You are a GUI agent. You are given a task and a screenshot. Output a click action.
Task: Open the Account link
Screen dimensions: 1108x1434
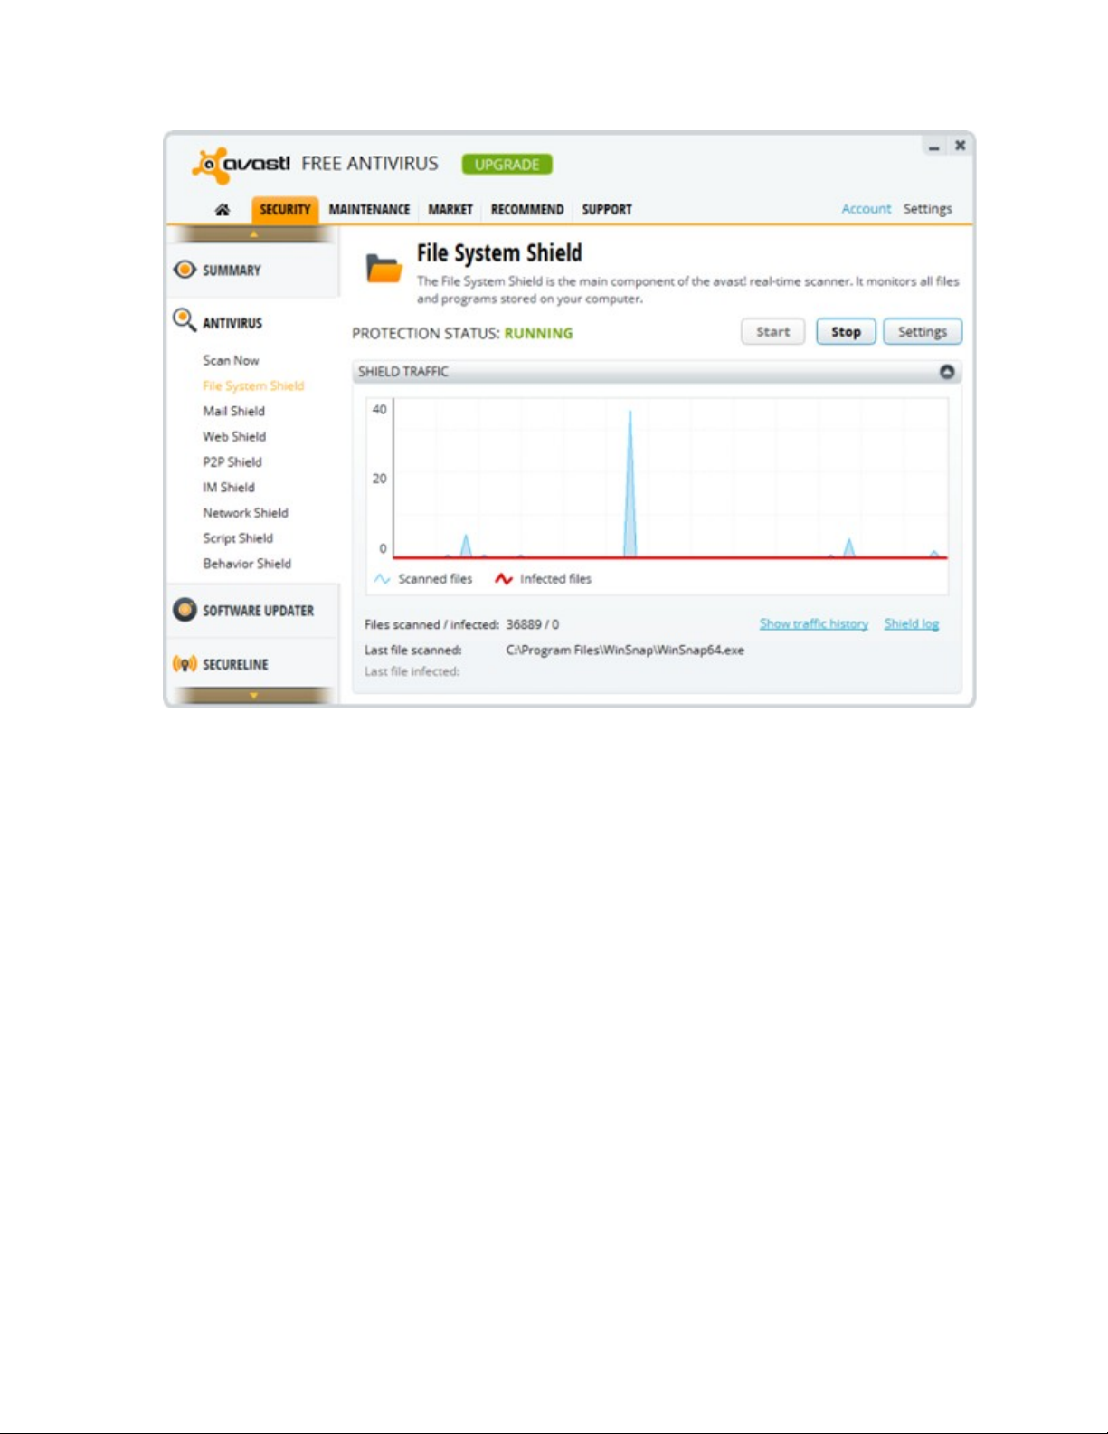[x=866, y=209]
